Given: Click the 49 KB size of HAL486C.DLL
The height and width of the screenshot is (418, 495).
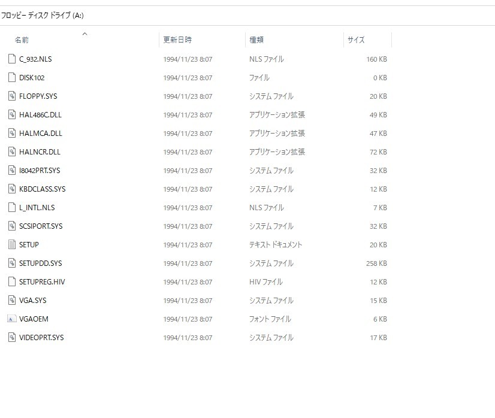Looking at the screenshot, I should [x=379, y=115].
